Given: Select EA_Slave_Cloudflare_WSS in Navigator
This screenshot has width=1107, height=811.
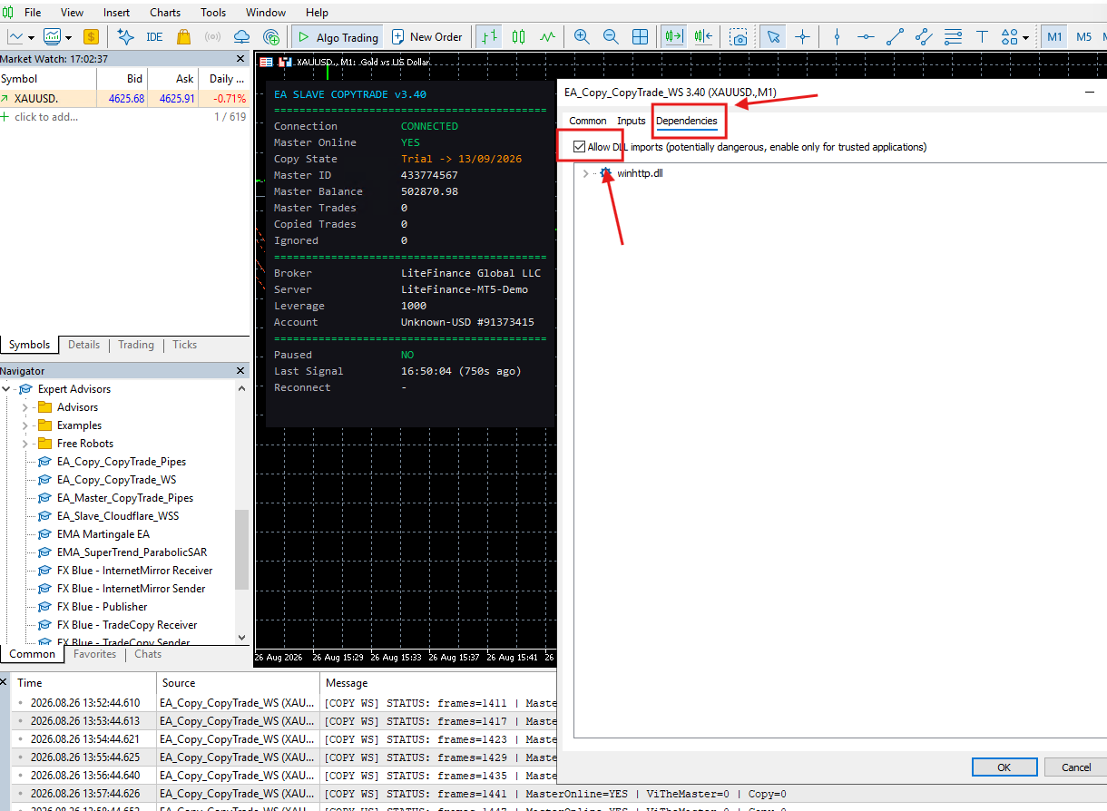Looking at the screenshot, I should (118, 516).
